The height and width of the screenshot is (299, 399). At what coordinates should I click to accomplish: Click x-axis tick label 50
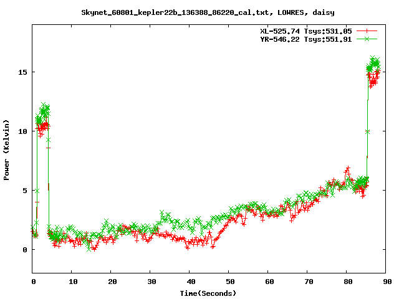tap(230, 282)
